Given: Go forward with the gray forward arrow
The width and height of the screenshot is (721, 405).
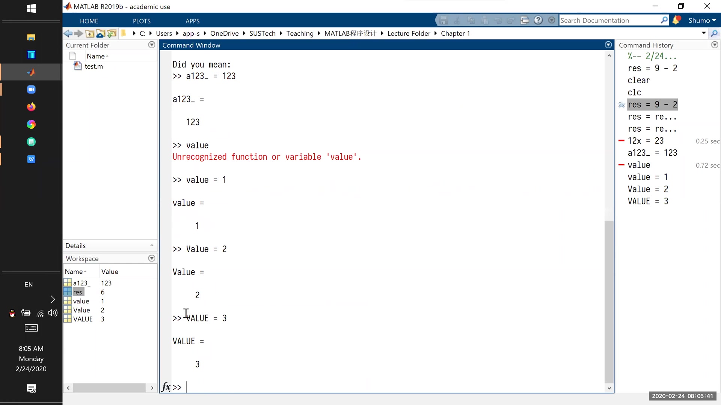Looking at the screenshot, I should (78, 33).
